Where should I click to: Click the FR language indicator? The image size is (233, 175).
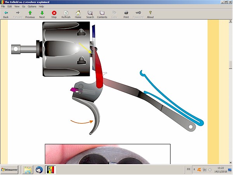[x=188, y=169]
